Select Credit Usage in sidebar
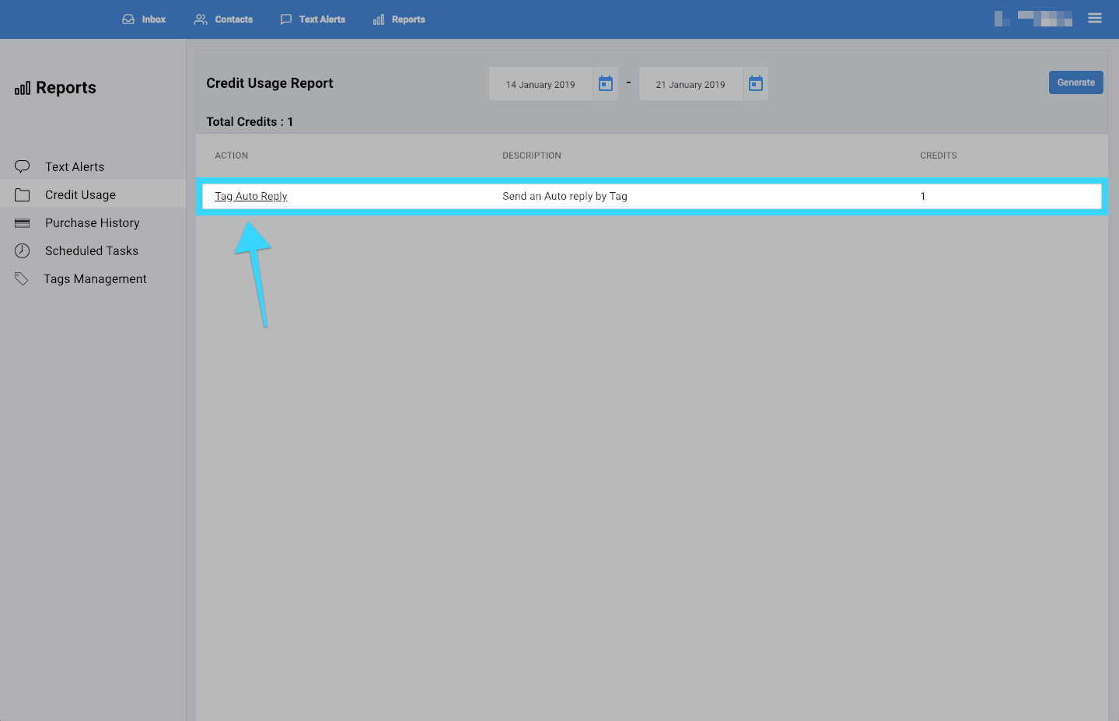This screenshot has width=1119, height=721. 80,194
